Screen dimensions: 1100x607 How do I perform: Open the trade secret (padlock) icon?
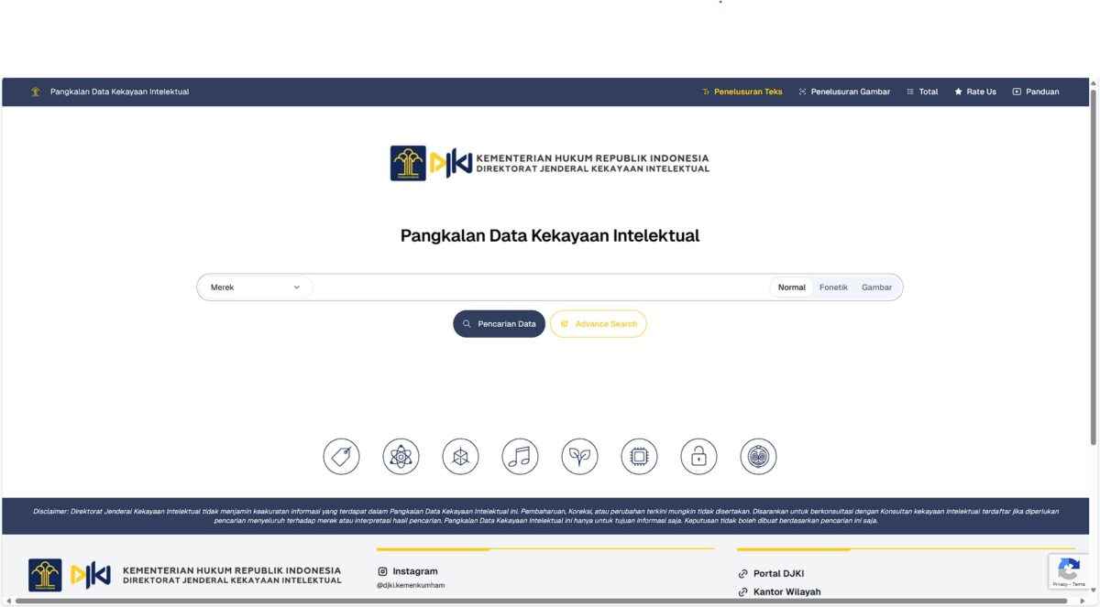[698, 456]
